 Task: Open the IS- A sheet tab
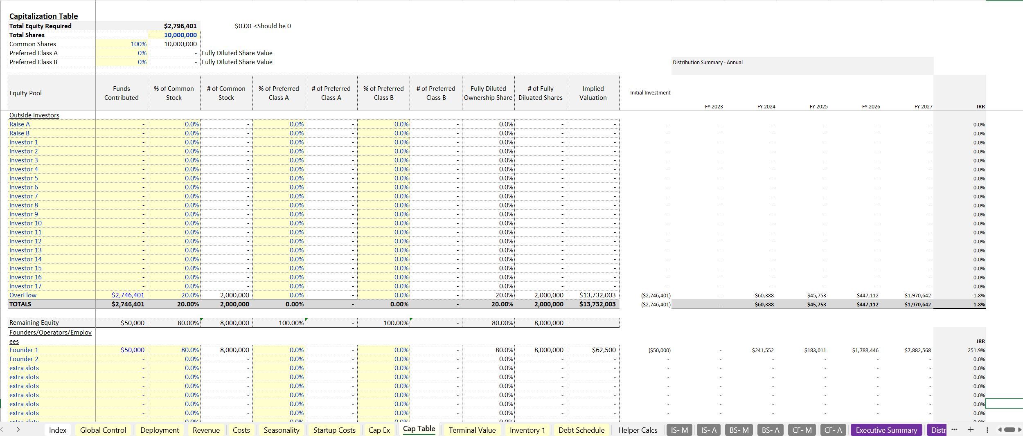pyautogui.click(x=709, y=430)
